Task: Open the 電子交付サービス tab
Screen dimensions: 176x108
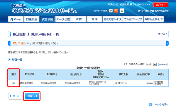Action: [112, 19]
